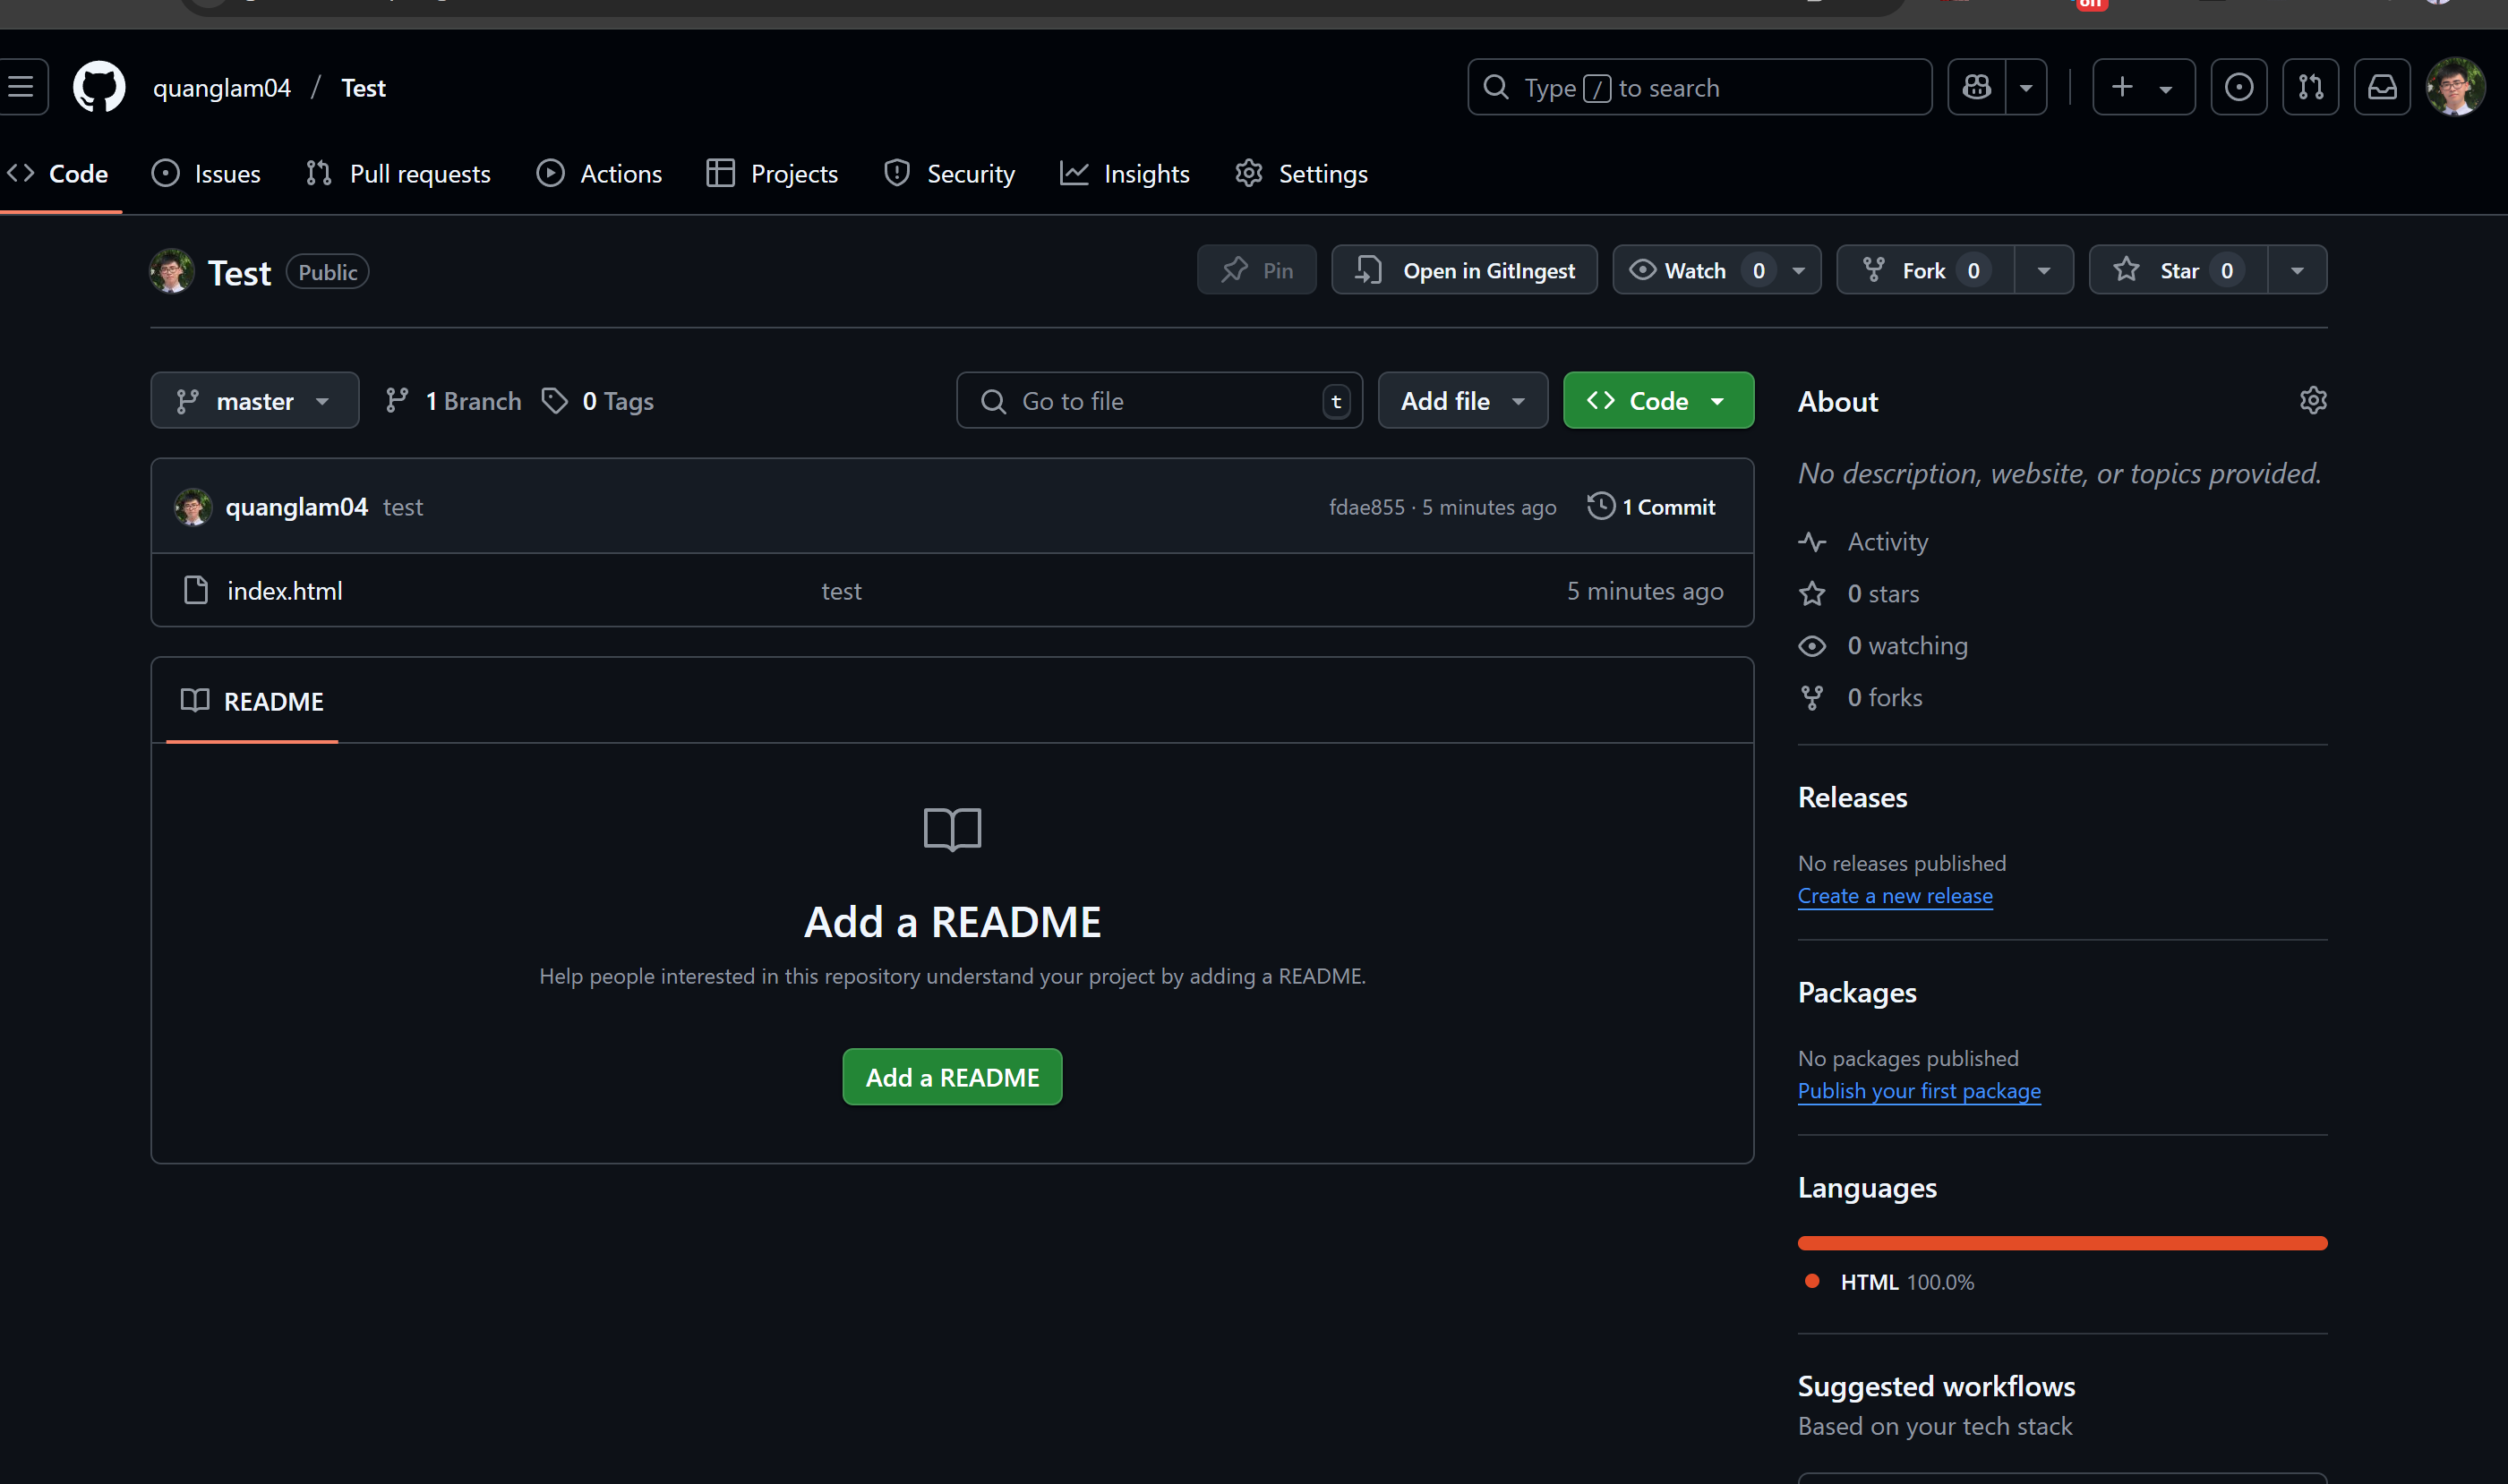This screenshot has width=2508, height=1484.
Task: Pin the Test repository
Action: (1256, 270)
